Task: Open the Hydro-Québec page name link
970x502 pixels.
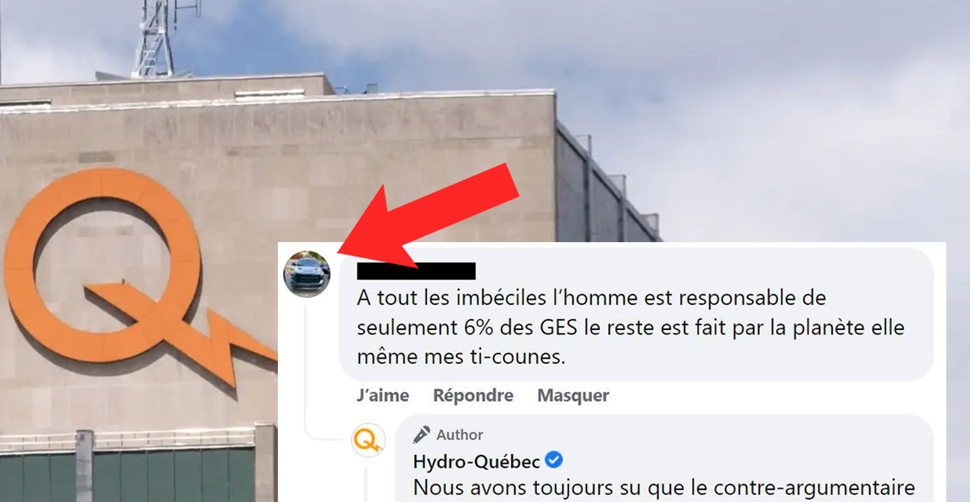Action: (478, 461)
